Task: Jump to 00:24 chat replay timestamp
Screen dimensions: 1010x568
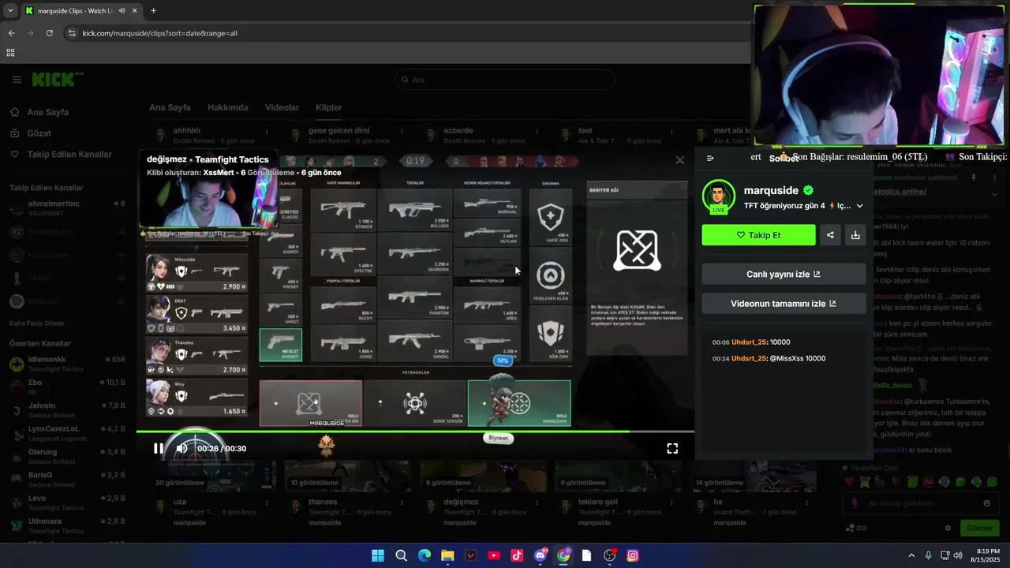Action: pyautogui.click(x=721, y=358)
